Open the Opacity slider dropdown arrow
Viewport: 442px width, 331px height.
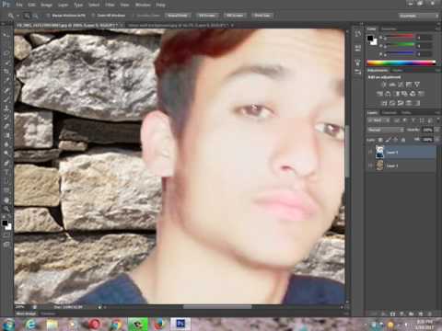[436, 130]
